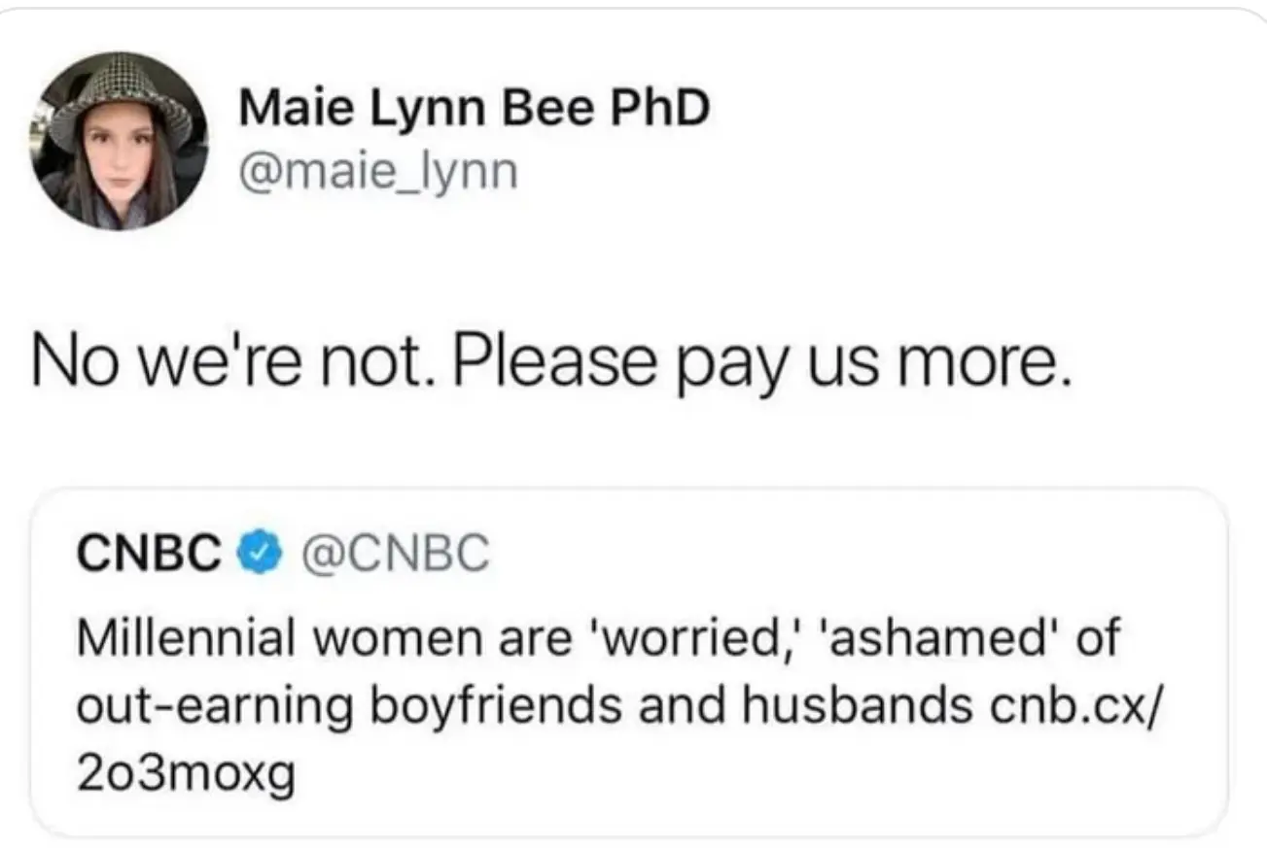Open the Maie Lynn Bee PhD display name

[x=474, y=108]
